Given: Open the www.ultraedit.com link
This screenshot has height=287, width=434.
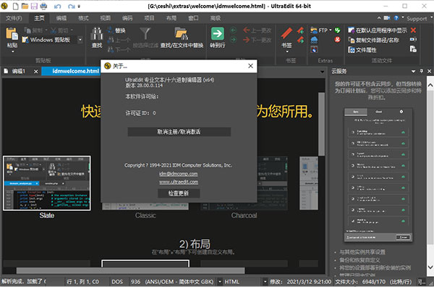Looking at the screenshot, I should (179, 182).
